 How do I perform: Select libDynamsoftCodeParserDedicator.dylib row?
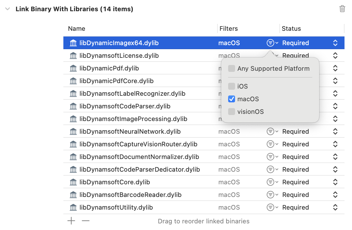(x=139, y=170)
